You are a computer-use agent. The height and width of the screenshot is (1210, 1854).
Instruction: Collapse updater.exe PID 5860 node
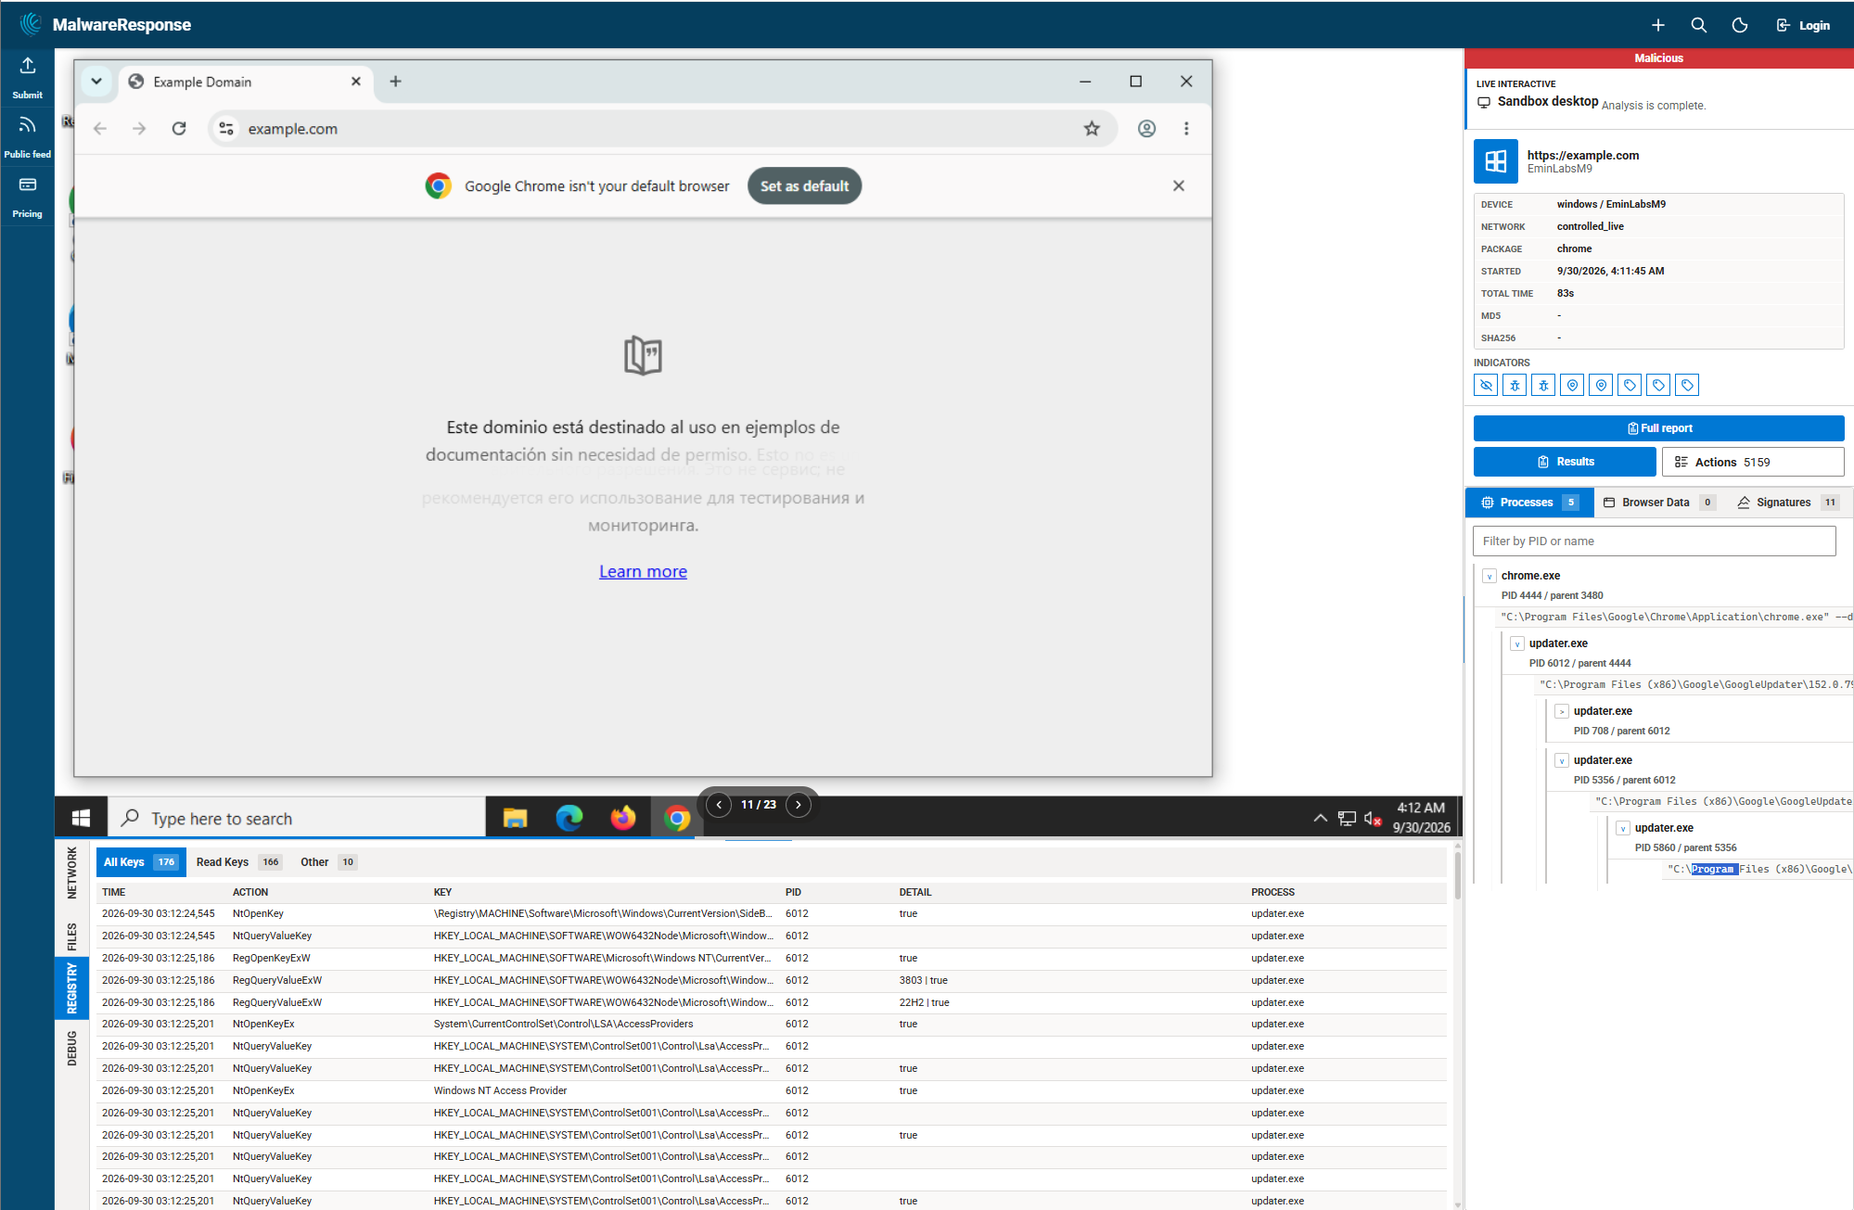(1623, 828)
